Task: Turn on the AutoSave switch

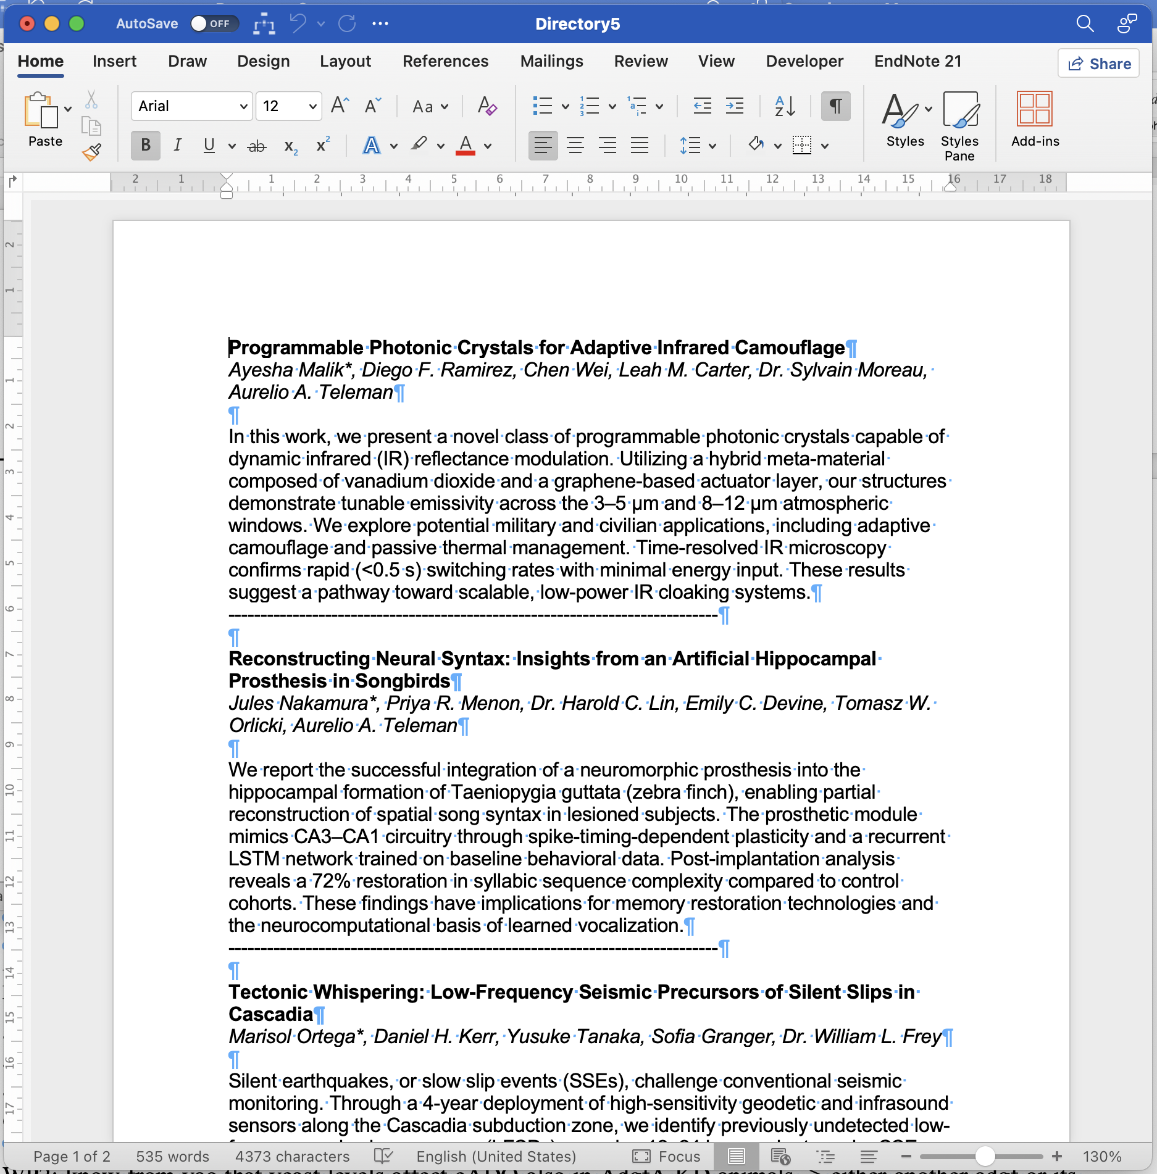Action: 213,23
